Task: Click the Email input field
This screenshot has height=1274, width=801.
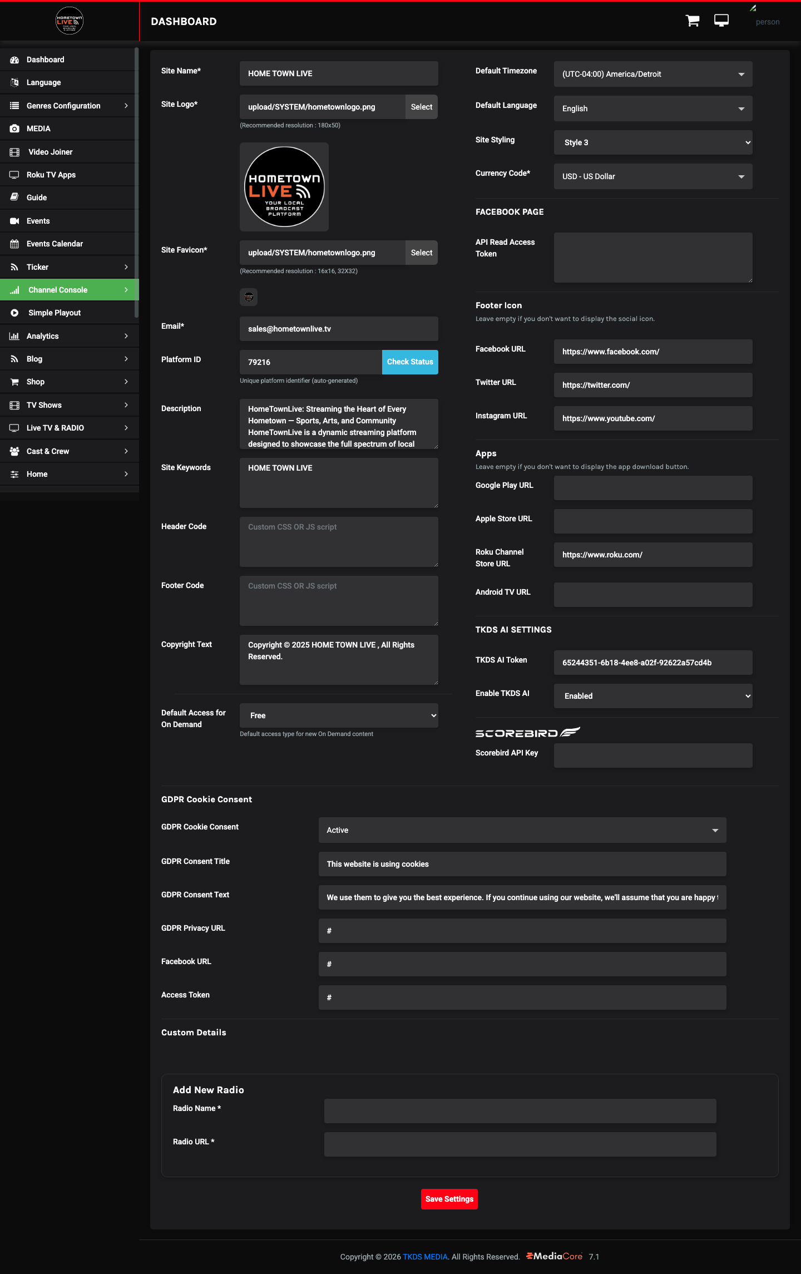Action: [339, 329]
